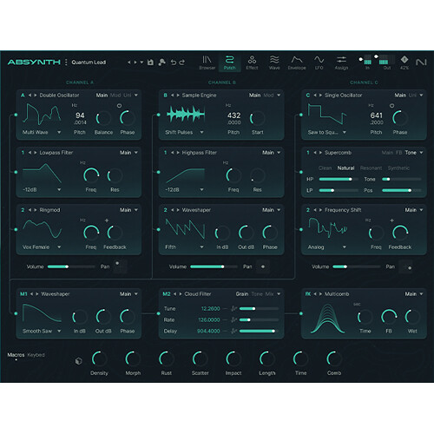434x434 pixels.
Task: Open the three-dot main menu
Action: tap(66, 62)
